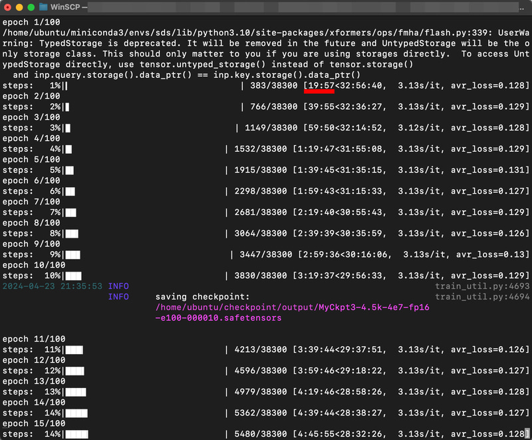Click the timestamp 2024-04-23 21:35:53
532x440 pixels.
coord(53,286)
